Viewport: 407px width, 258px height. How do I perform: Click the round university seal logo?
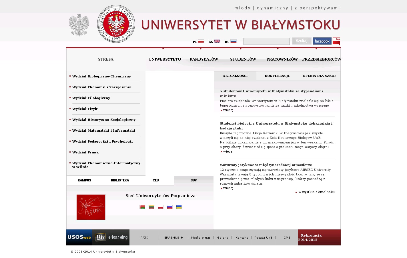116,24
